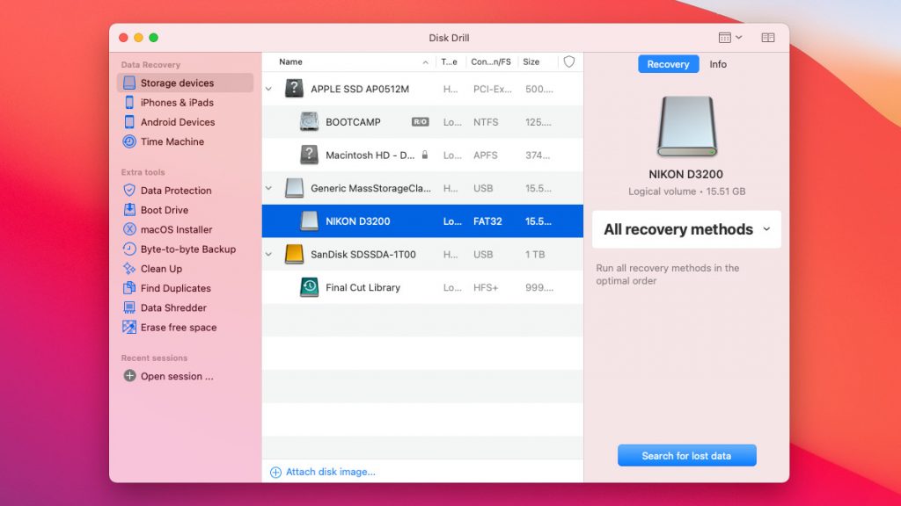
Task: Toggle the shield column header
Action: [568, 62]
